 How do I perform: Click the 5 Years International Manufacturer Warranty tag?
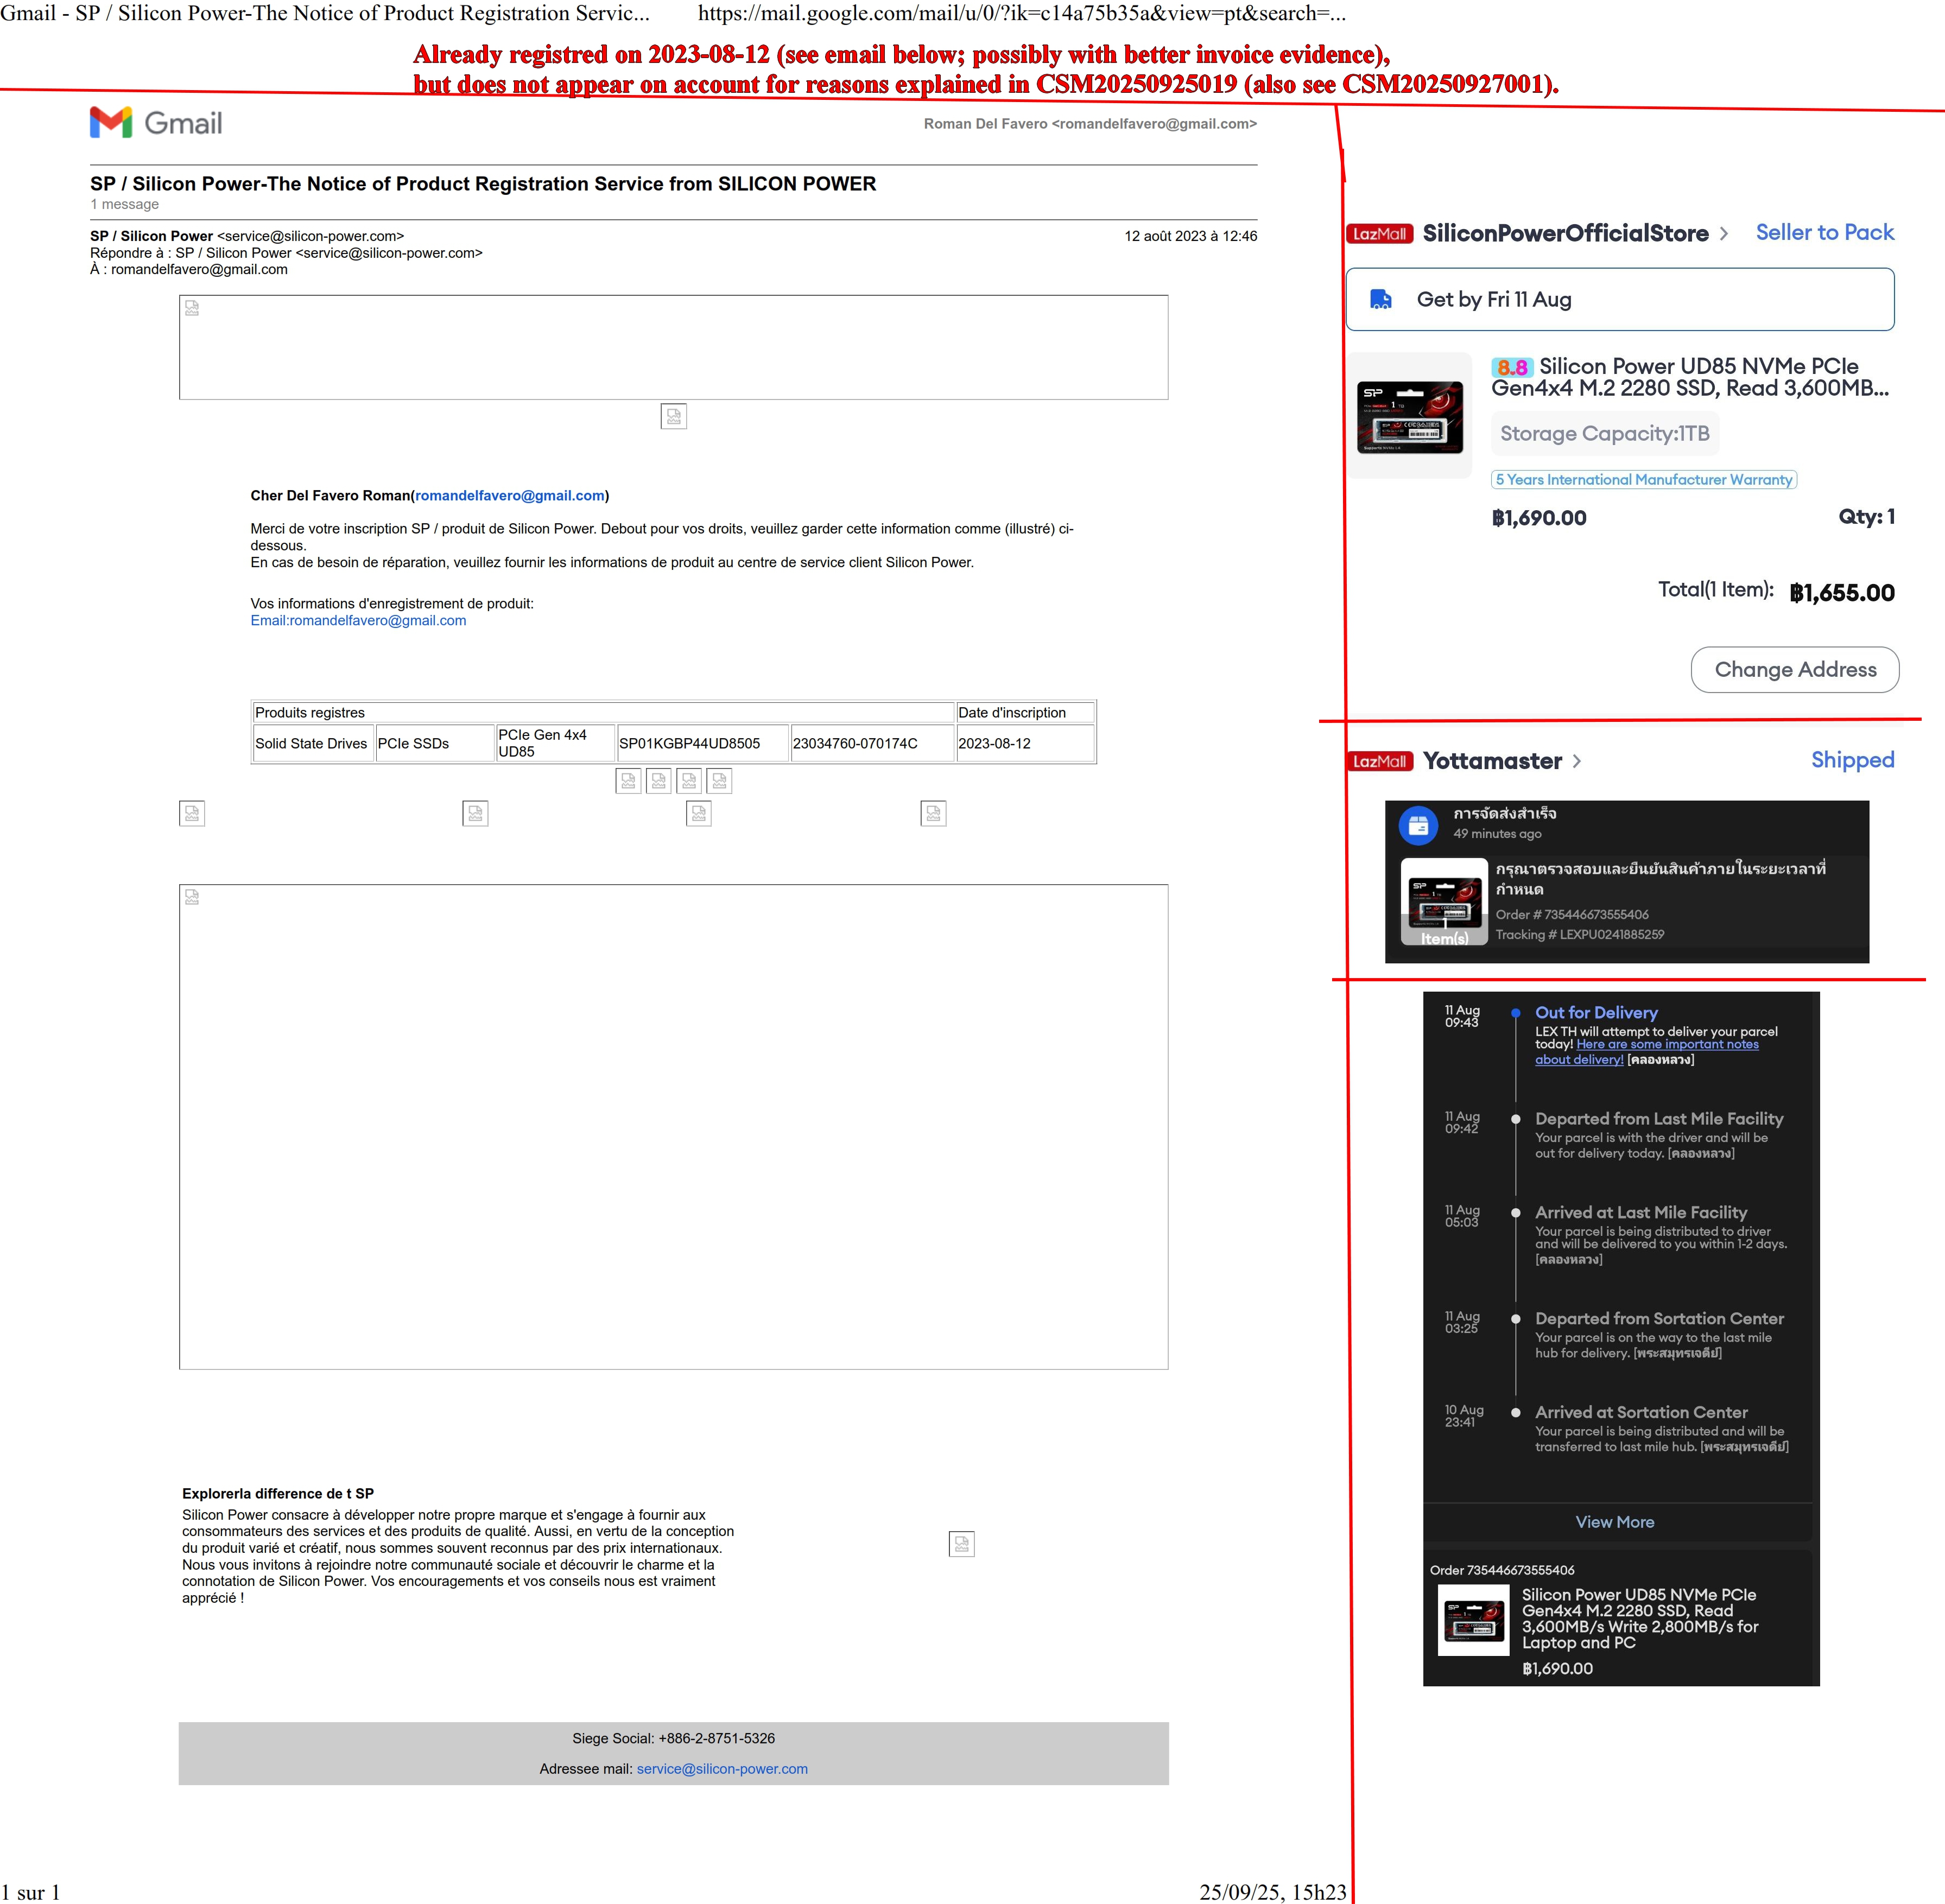(x=1643, y=480)
